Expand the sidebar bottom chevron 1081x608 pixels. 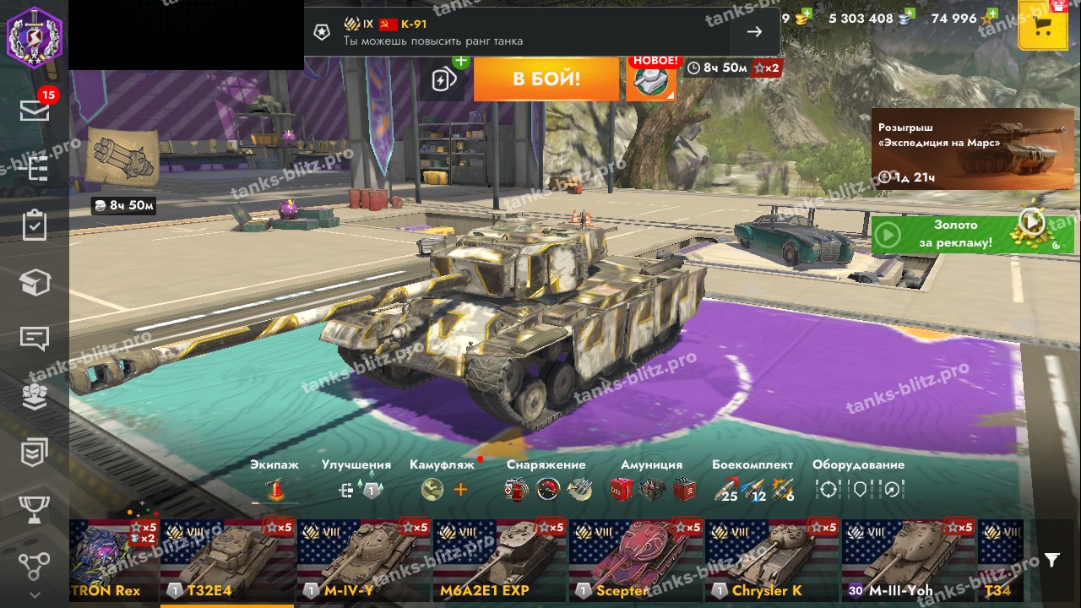[x=35, y=594]
